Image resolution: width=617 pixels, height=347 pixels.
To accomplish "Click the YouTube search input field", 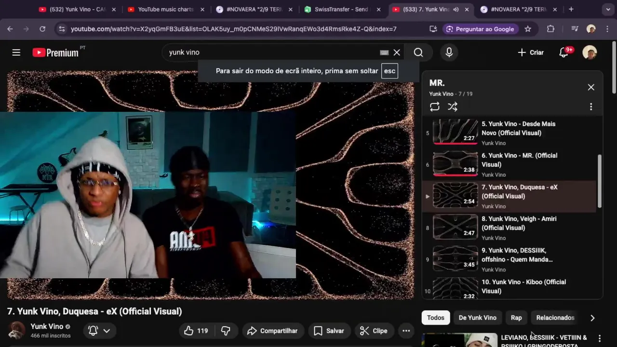I will click(x=272, y=53).
